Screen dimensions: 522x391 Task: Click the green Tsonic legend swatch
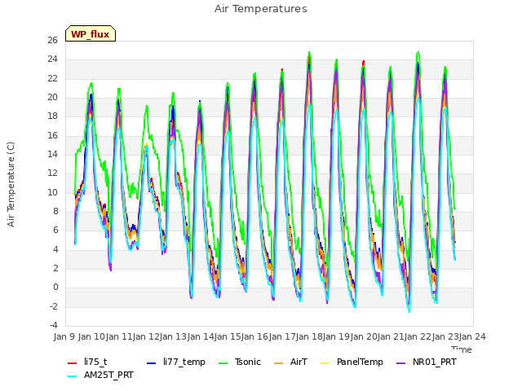click(x=223, y=363)
